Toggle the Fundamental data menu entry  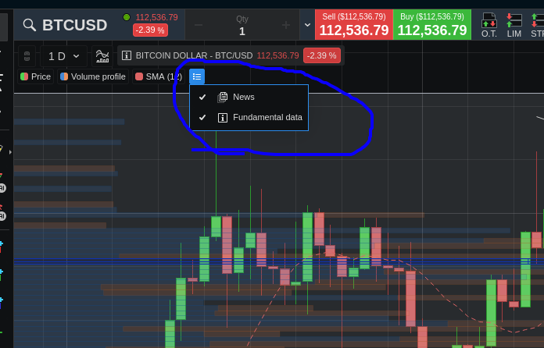[x=249, y=117]
